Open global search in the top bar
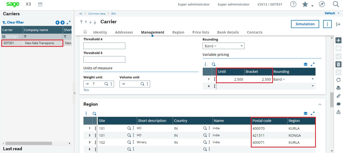This screenshot has width=343, height=153. [336, 4]
